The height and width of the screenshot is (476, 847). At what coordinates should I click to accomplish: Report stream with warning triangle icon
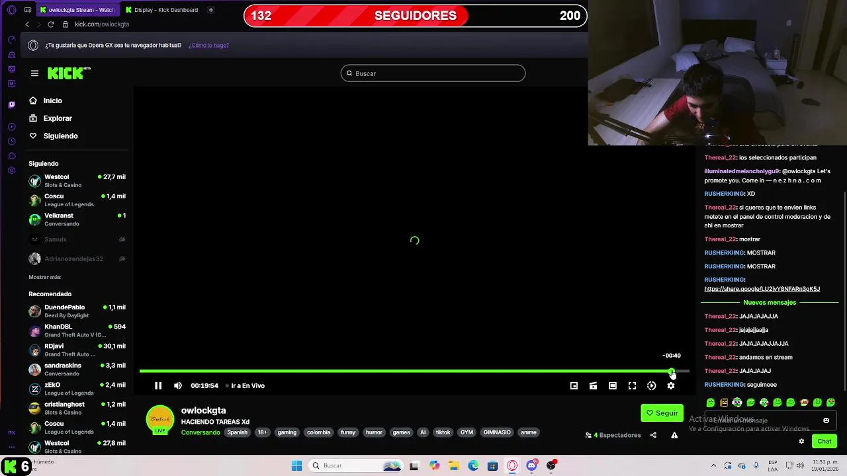(674, 435)
